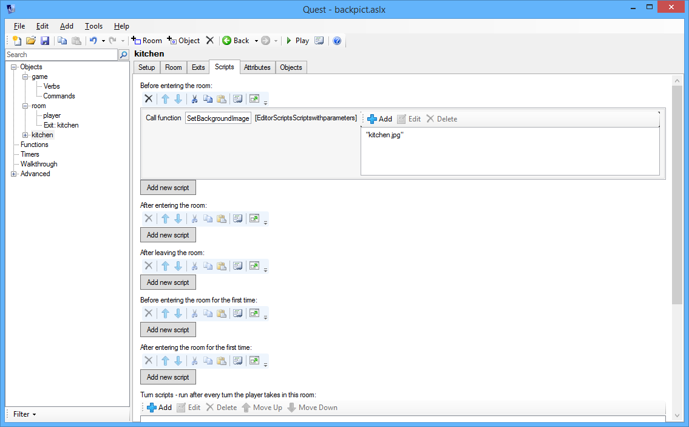The width and height of the screenshot is (689, 427).
Task: Open the Tools menu
Action: pyautogui.click(x=93, y=26)
